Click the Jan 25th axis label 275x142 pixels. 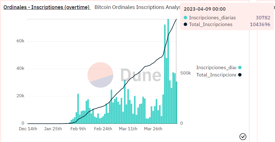click(53, 129)
